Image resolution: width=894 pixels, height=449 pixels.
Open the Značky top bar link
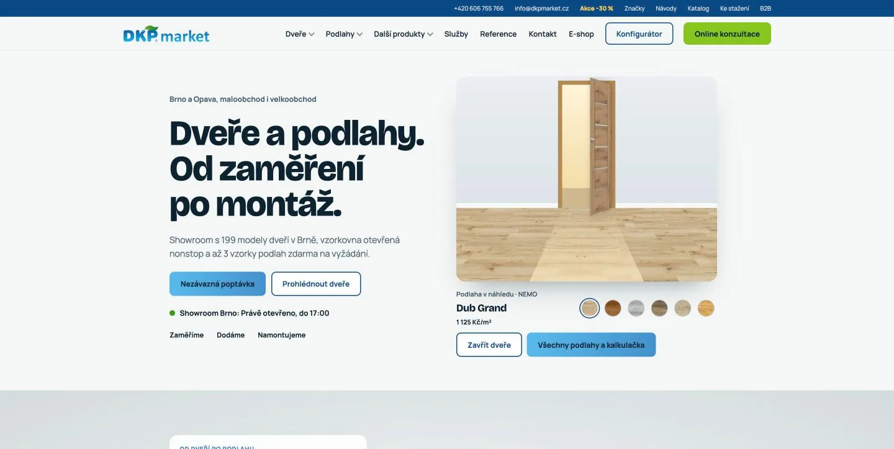[634, 8]
